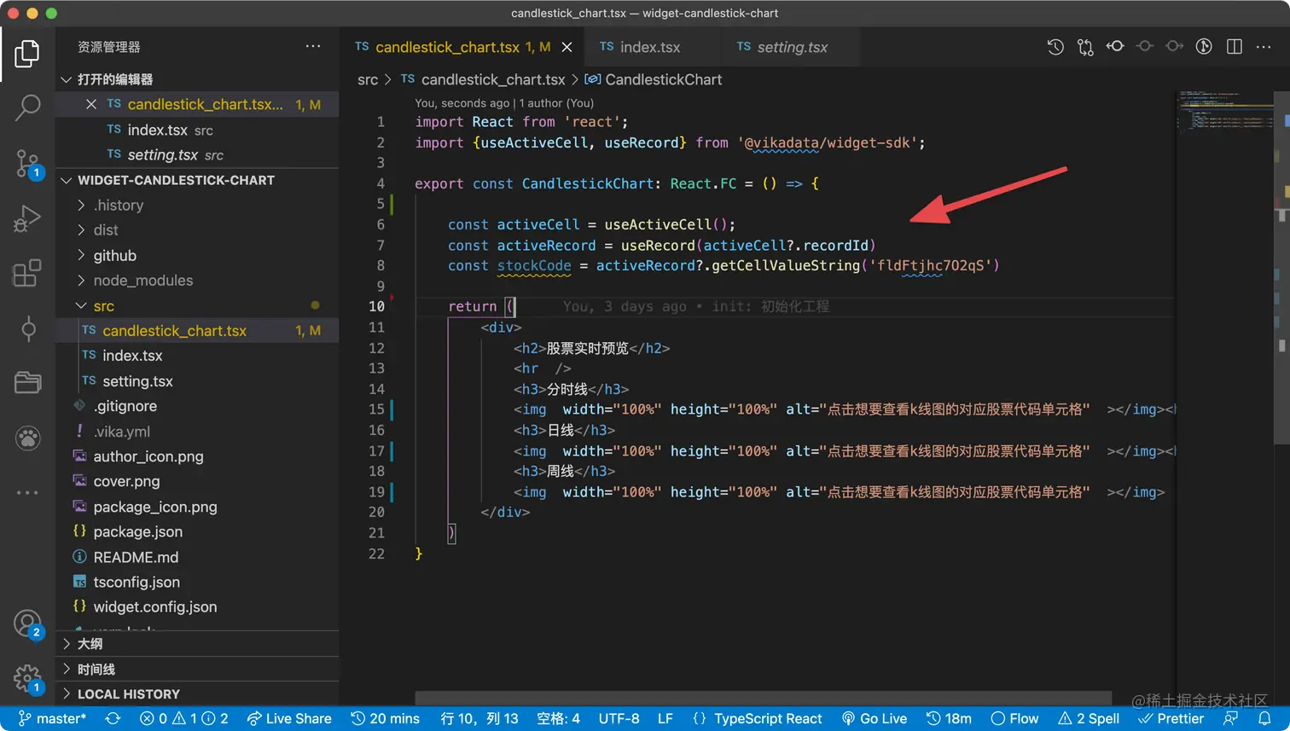The image size is (1290, 731).
Task: Expand the node_modules folder
Action: pos(197,281)
